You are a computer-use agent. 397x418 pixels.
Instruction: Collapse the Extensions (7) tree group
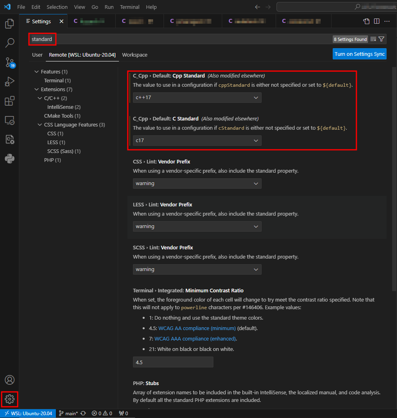pyautogui.click(x=37, y=89)
